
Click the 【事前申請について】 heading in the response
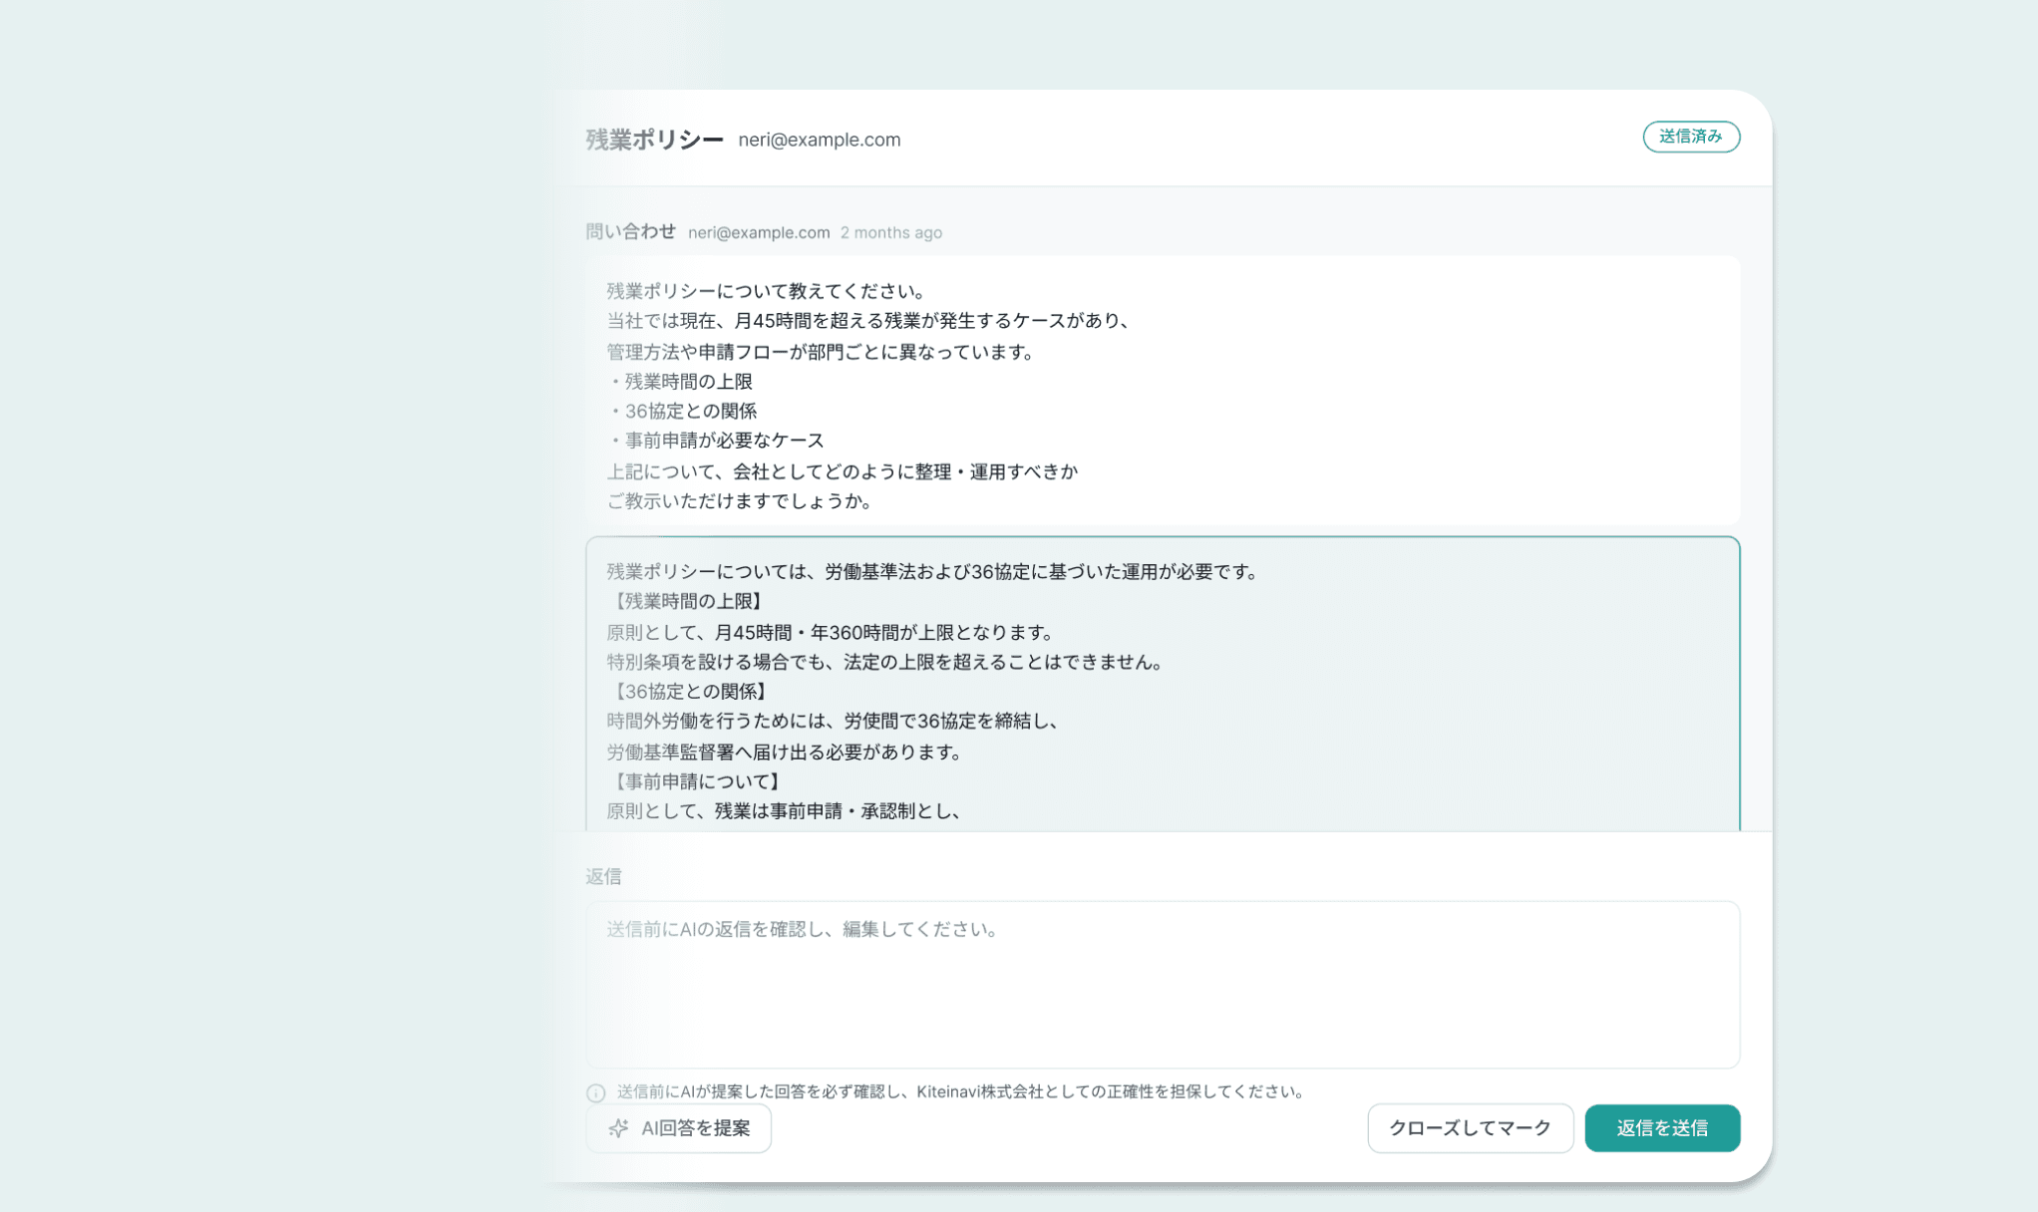pyautogui.click(x=696, y=781)
